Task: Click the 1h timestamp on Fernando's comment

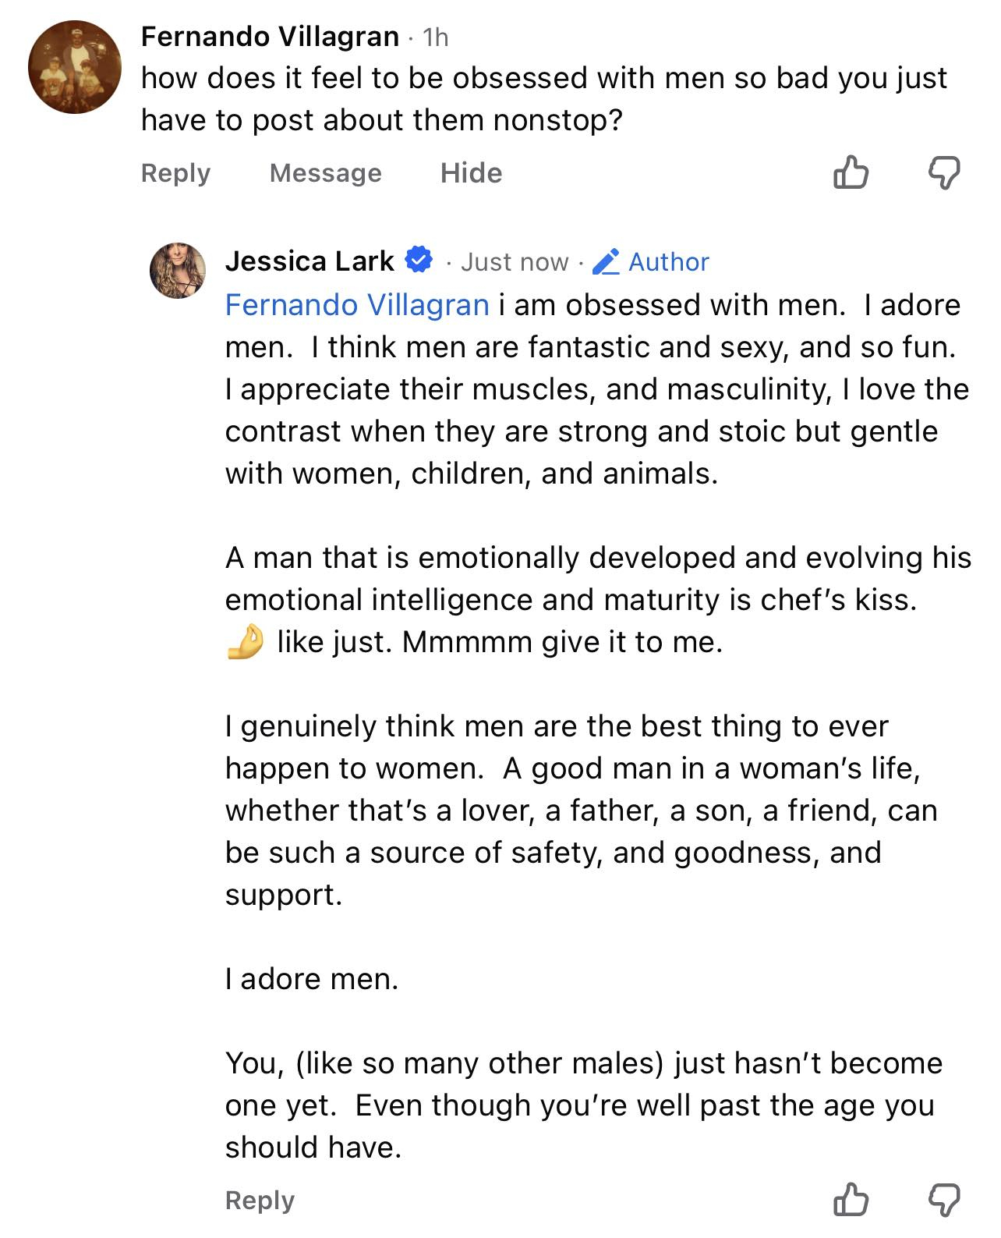Action: [435, 37]
